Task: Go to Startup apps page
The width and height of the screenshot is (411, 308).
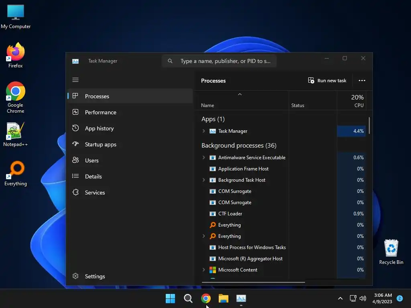Action: [130, 144]
